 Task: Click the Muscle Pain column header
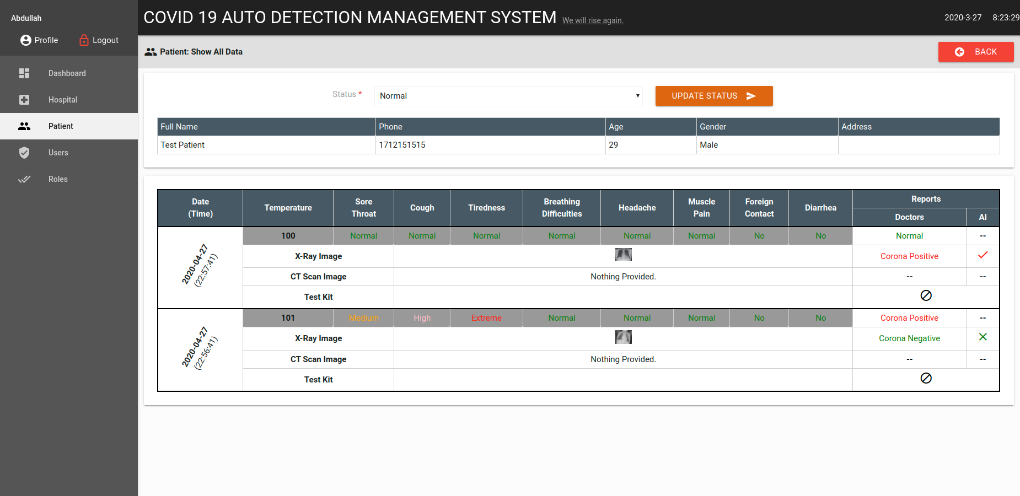(x=701, y=208)
